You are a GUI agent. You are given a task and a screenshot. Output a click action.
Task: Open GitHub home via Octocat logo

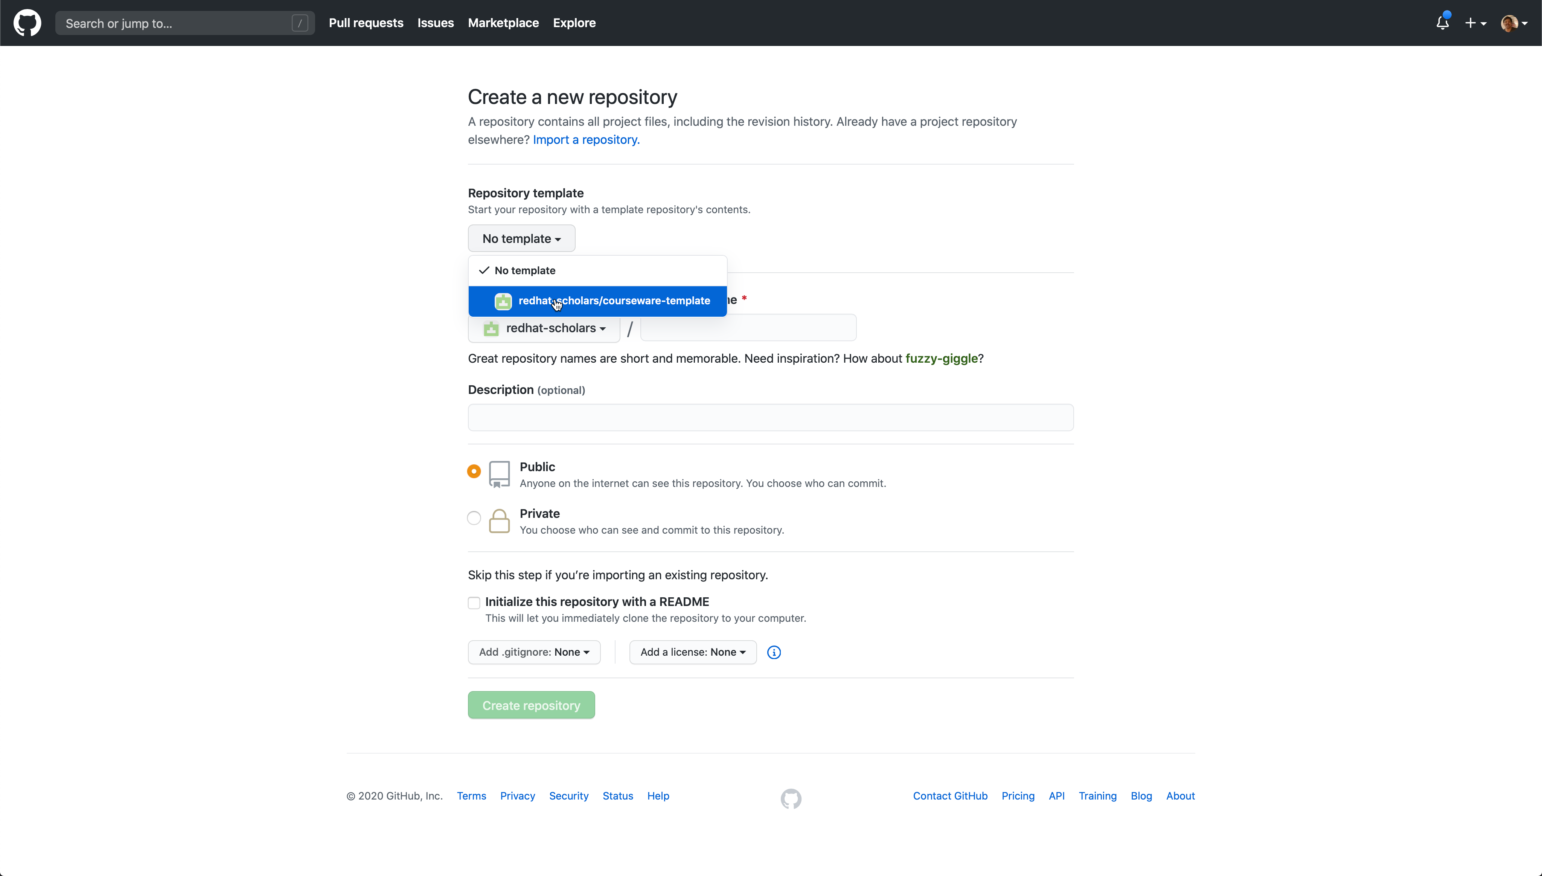pyautogui.click(x=27, y=23)
